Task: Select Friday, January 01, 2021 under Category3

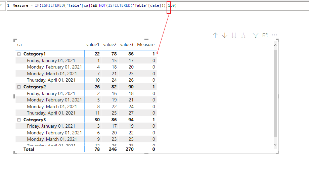Action: [x=51, y=126]
